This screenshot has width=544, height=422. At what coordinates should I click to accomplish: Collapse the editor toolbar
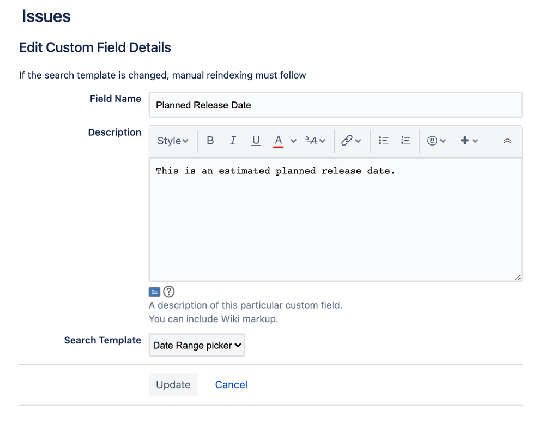(x=507, y=141)
